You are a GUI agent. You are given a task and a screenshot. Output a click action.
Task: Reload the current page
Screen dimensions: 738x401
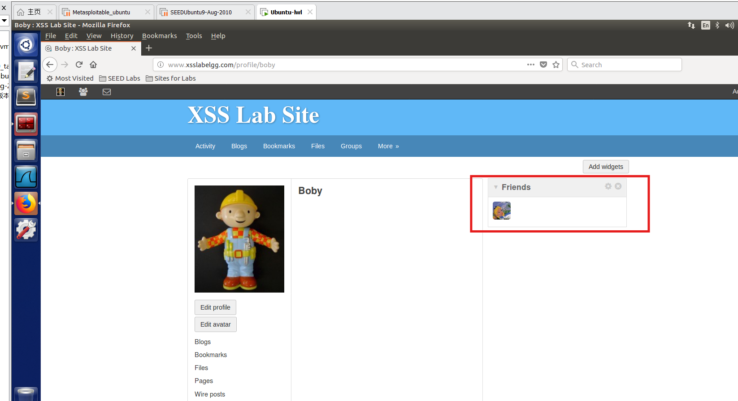point(79,65)
